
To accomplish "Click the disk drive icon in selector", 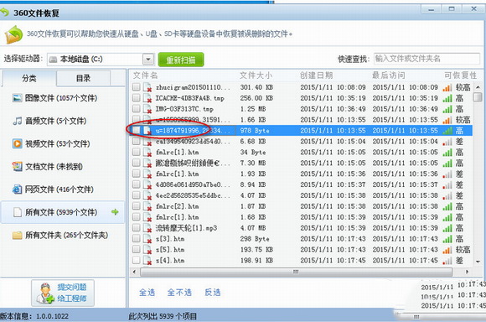I will point(54,60).
